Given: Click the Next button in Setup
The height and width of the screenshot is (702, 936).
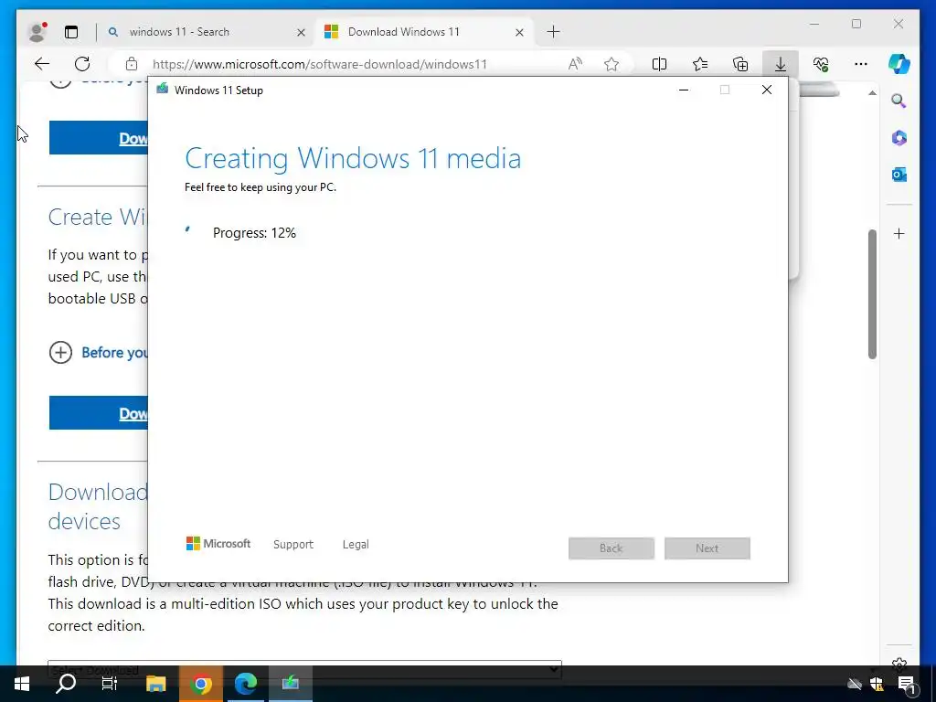Looking at the screenshot, I should [707, 548].
